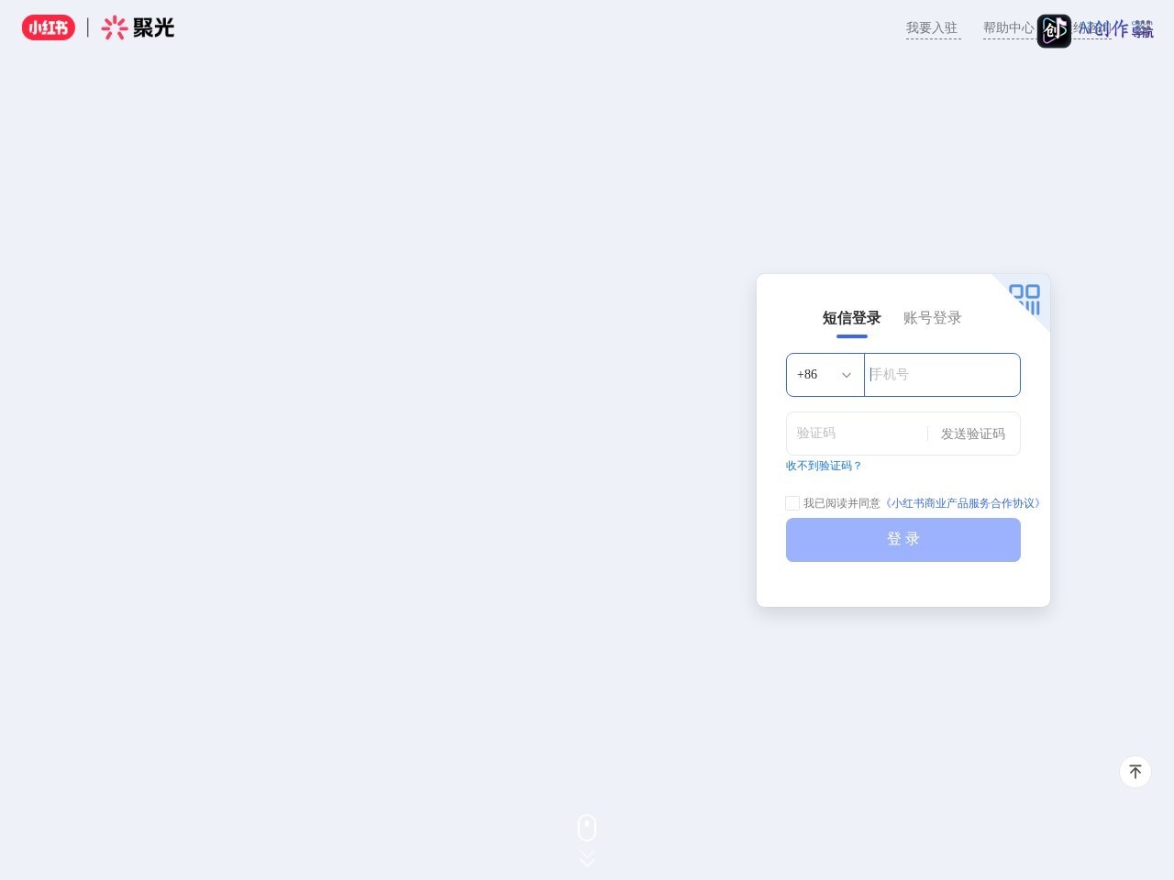Open the 帮助中心 link

click(1009, 28)
